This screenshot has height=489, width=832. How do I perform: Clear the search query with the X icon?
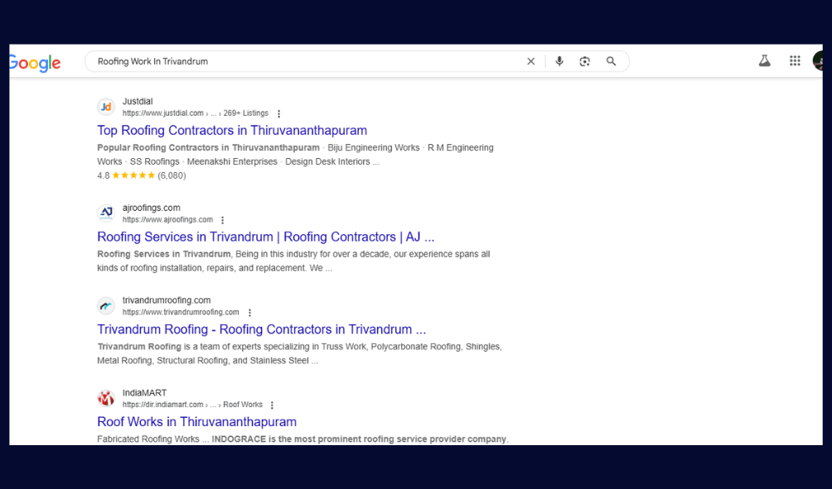530,61
